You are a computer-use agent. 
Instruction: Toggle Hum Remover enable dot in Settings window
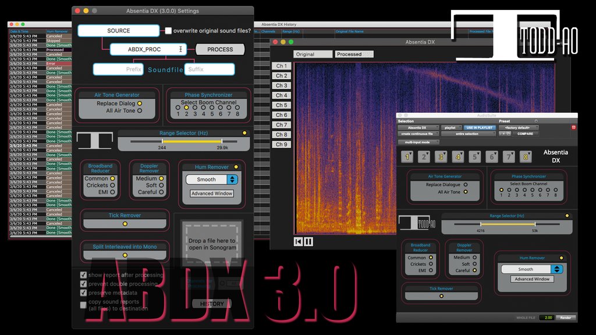click(x=236, y=167)
